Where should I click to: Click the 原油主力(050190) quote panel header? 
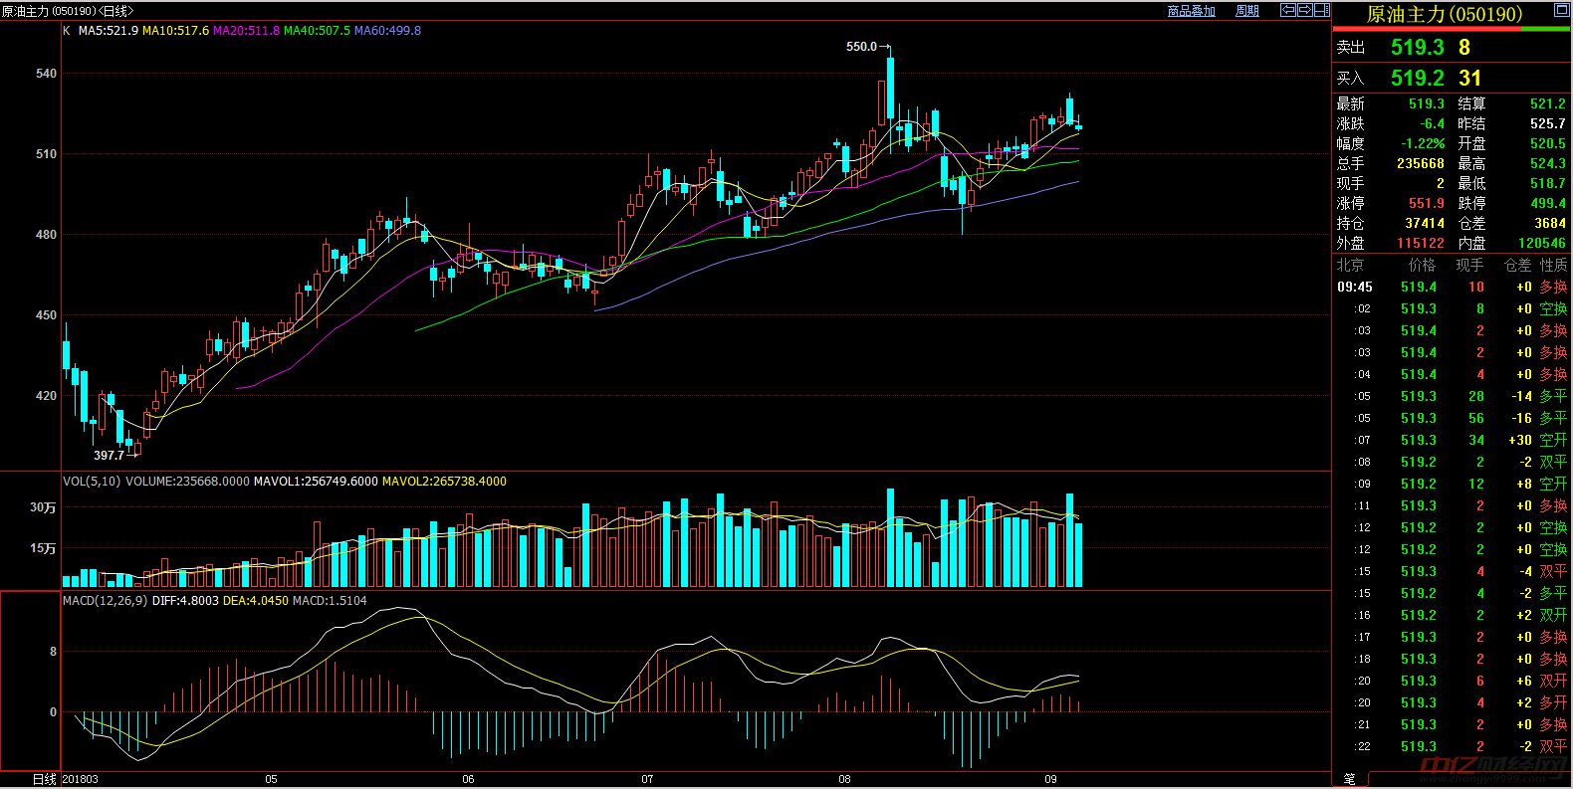click(x=1445, y=14)
